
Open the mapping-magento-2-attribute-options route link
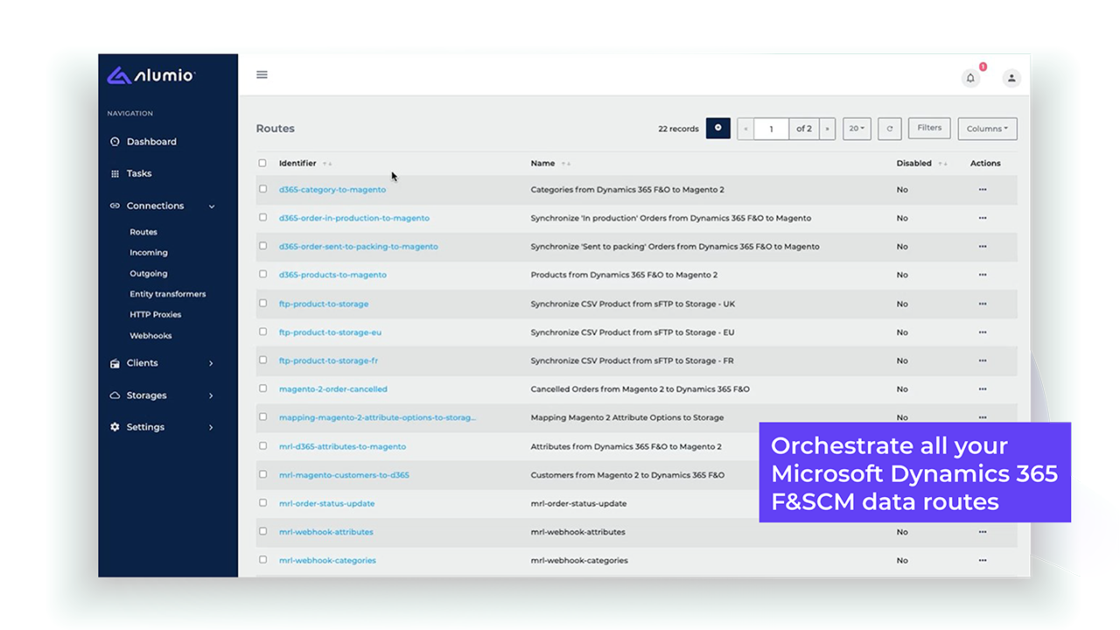378,417
